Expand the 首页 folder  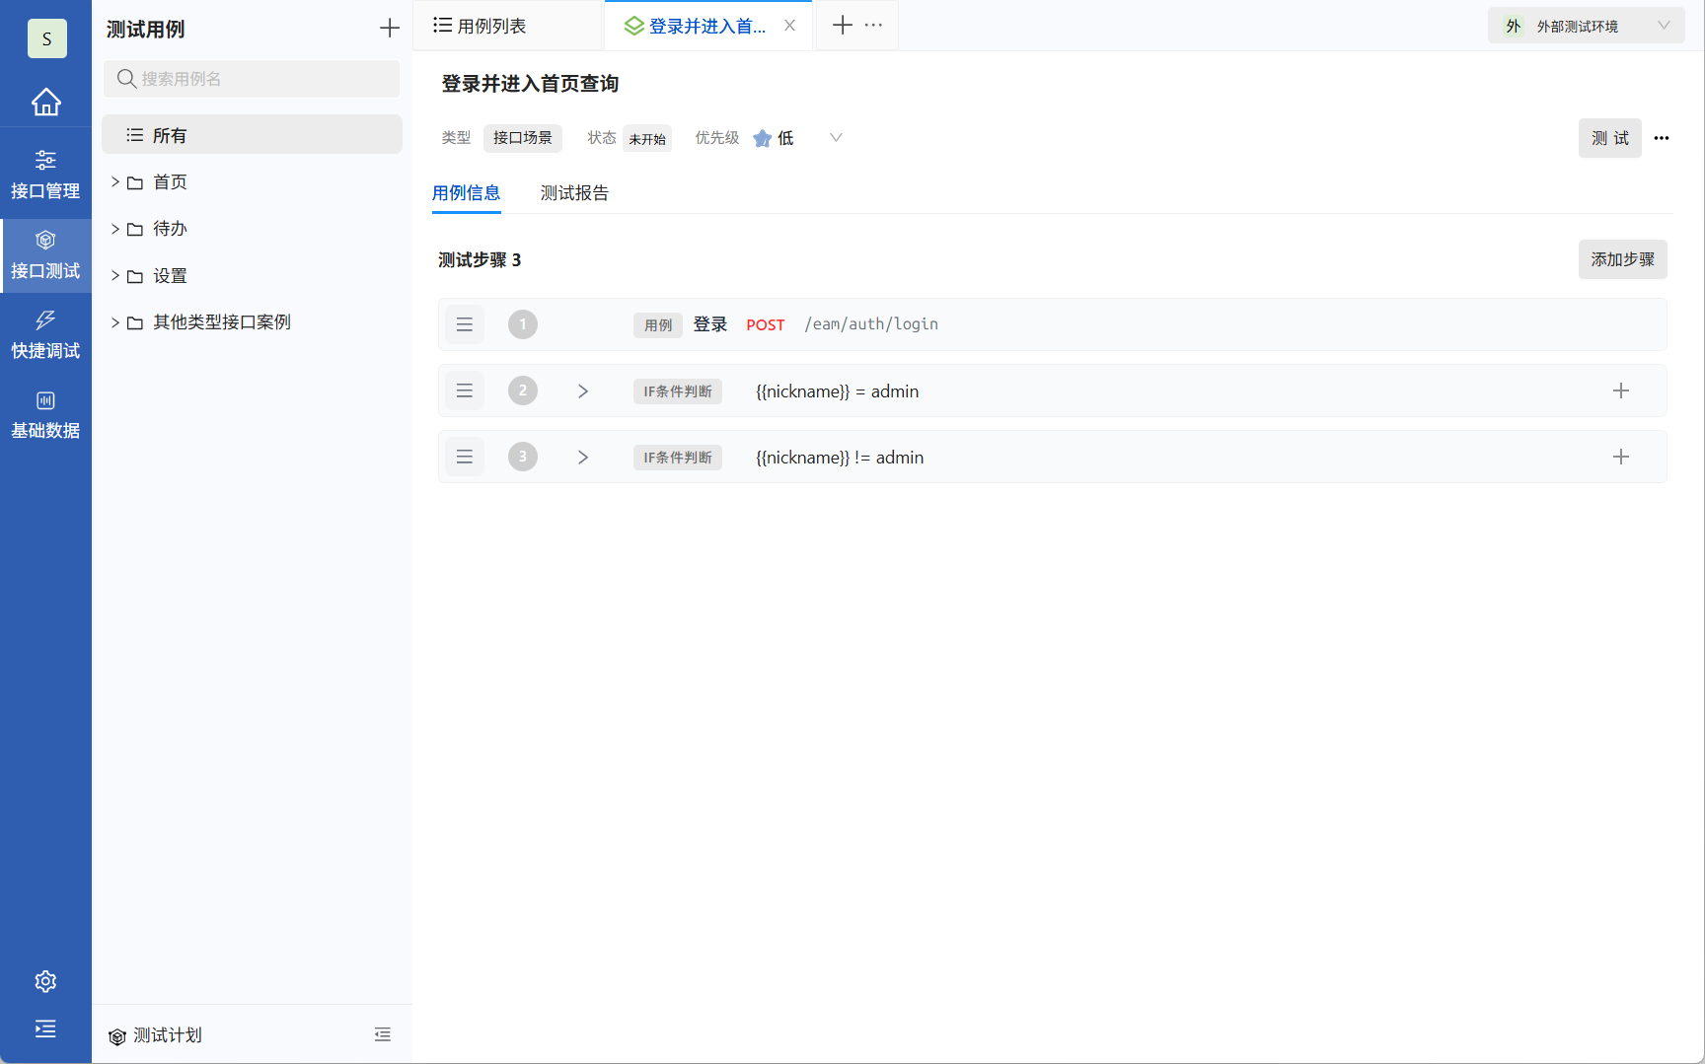tap(114, 181)
